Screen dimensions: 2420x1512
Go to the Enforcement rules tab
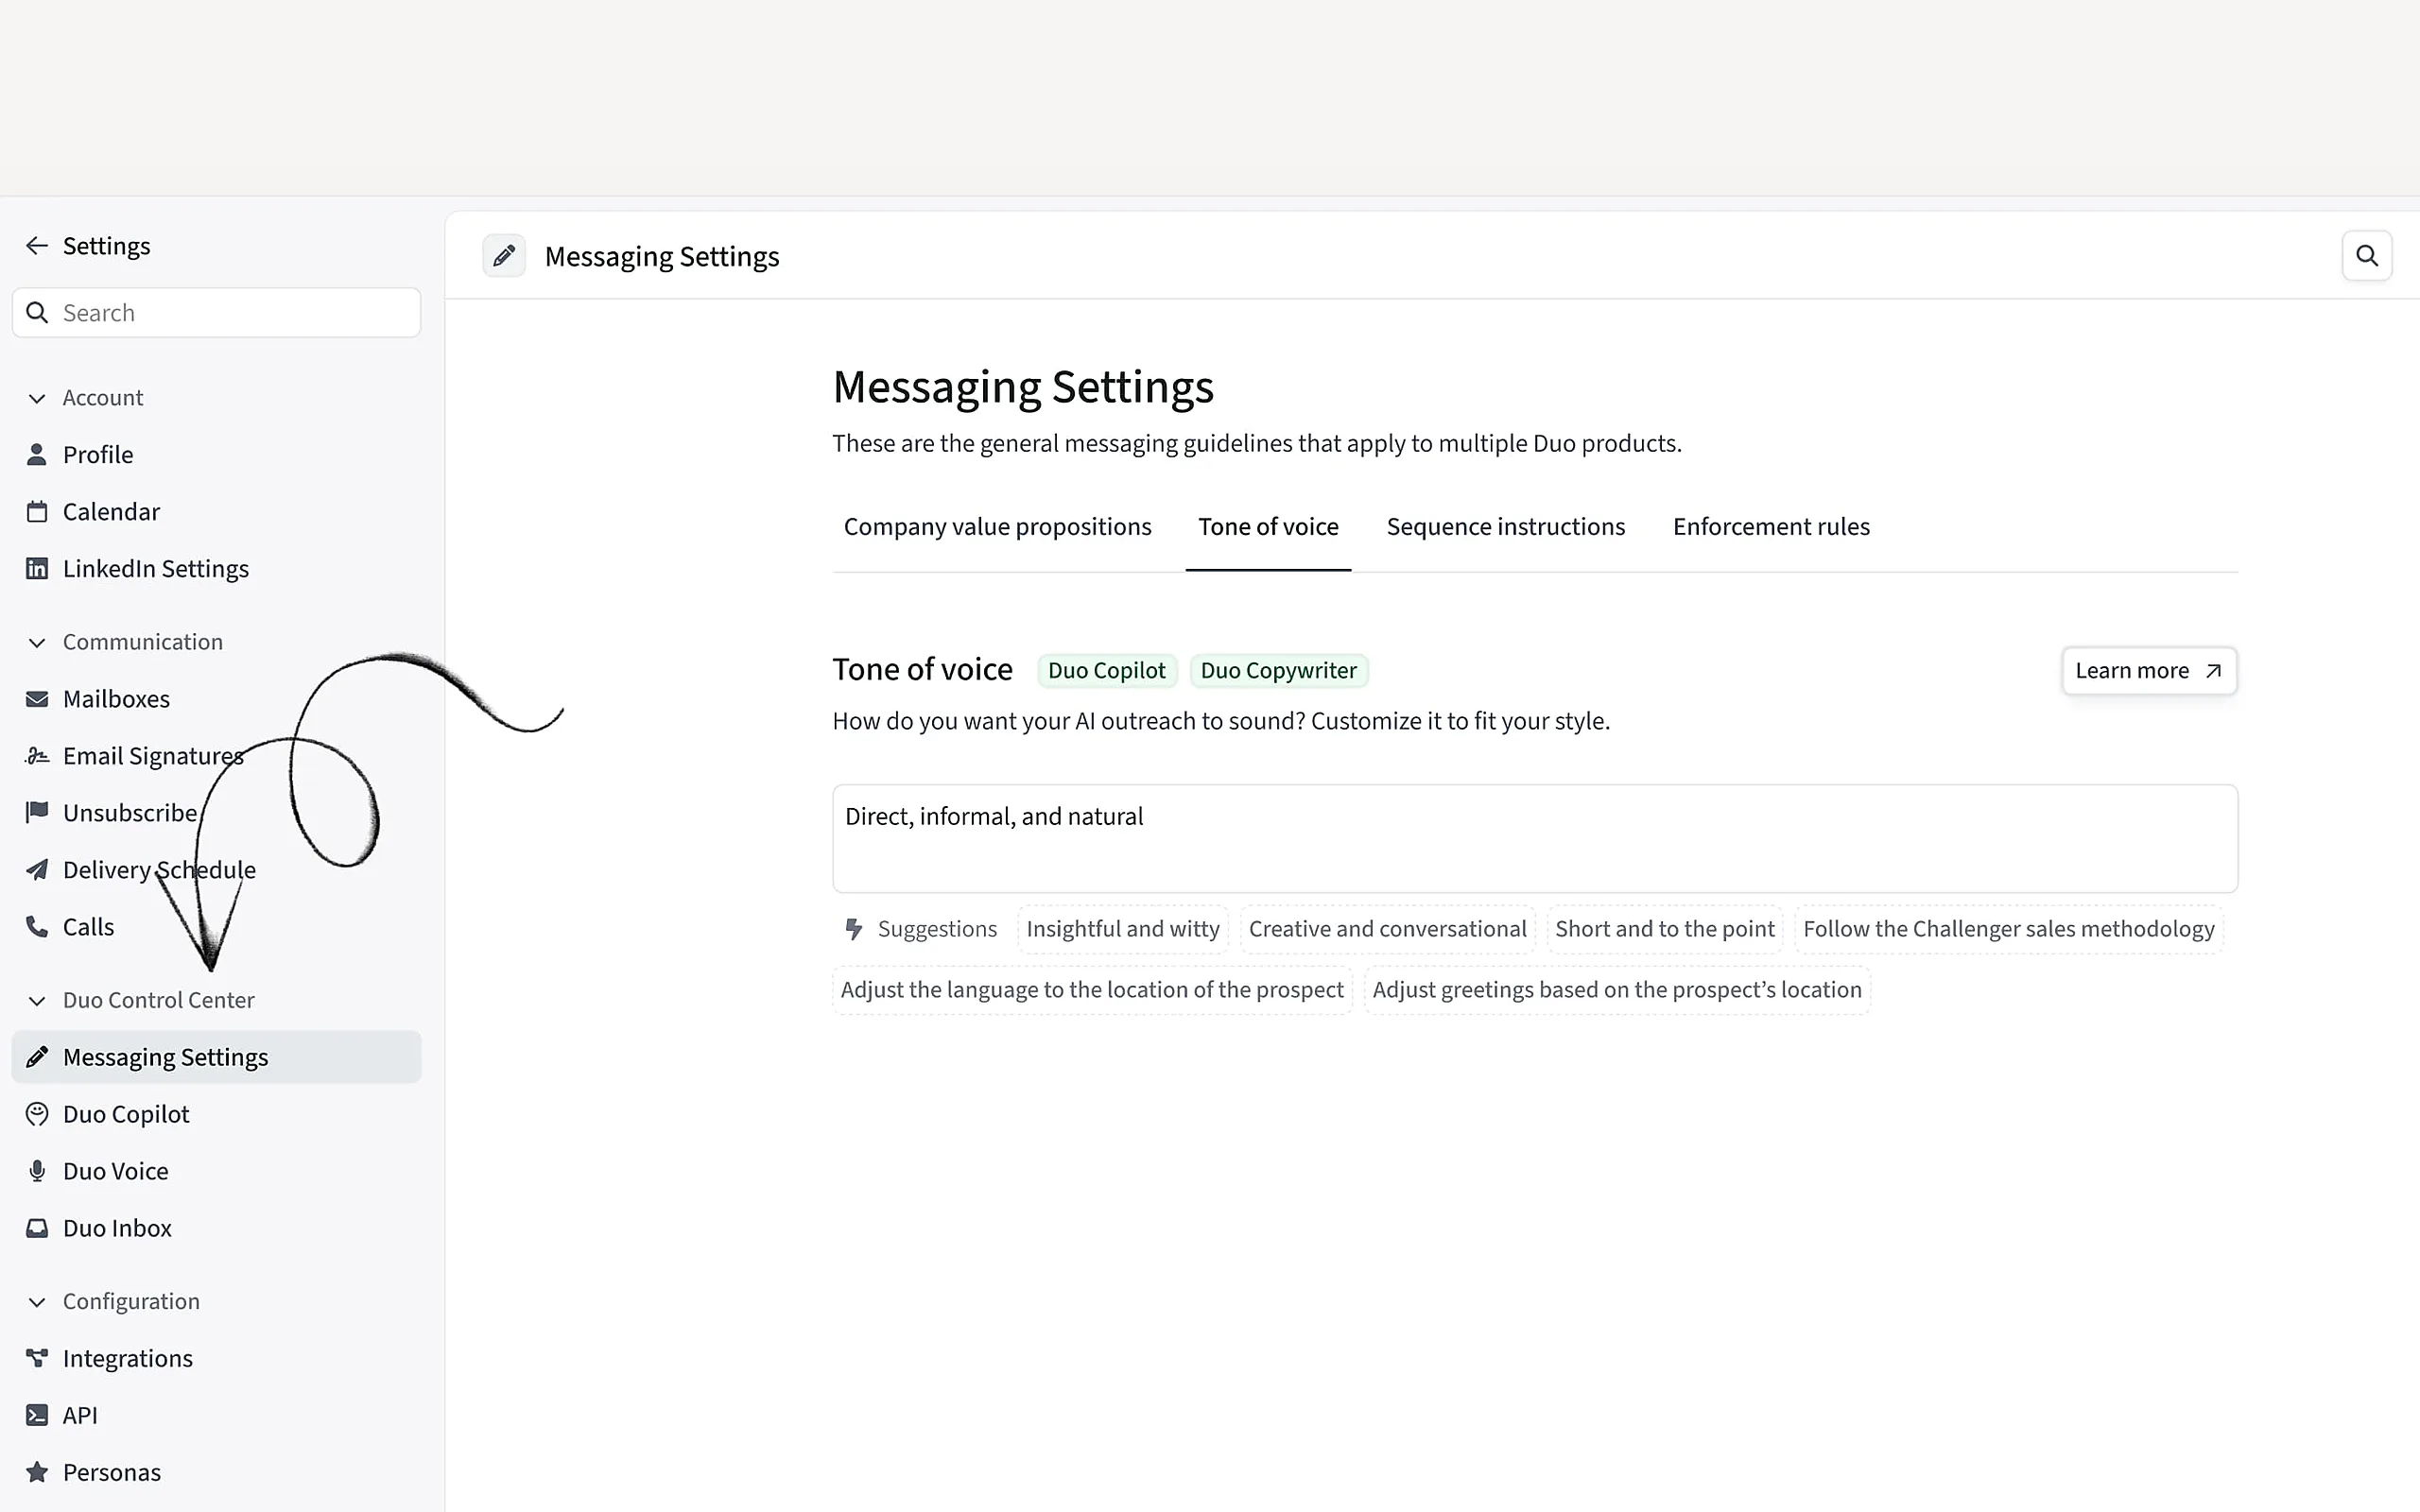point(1771,527)
